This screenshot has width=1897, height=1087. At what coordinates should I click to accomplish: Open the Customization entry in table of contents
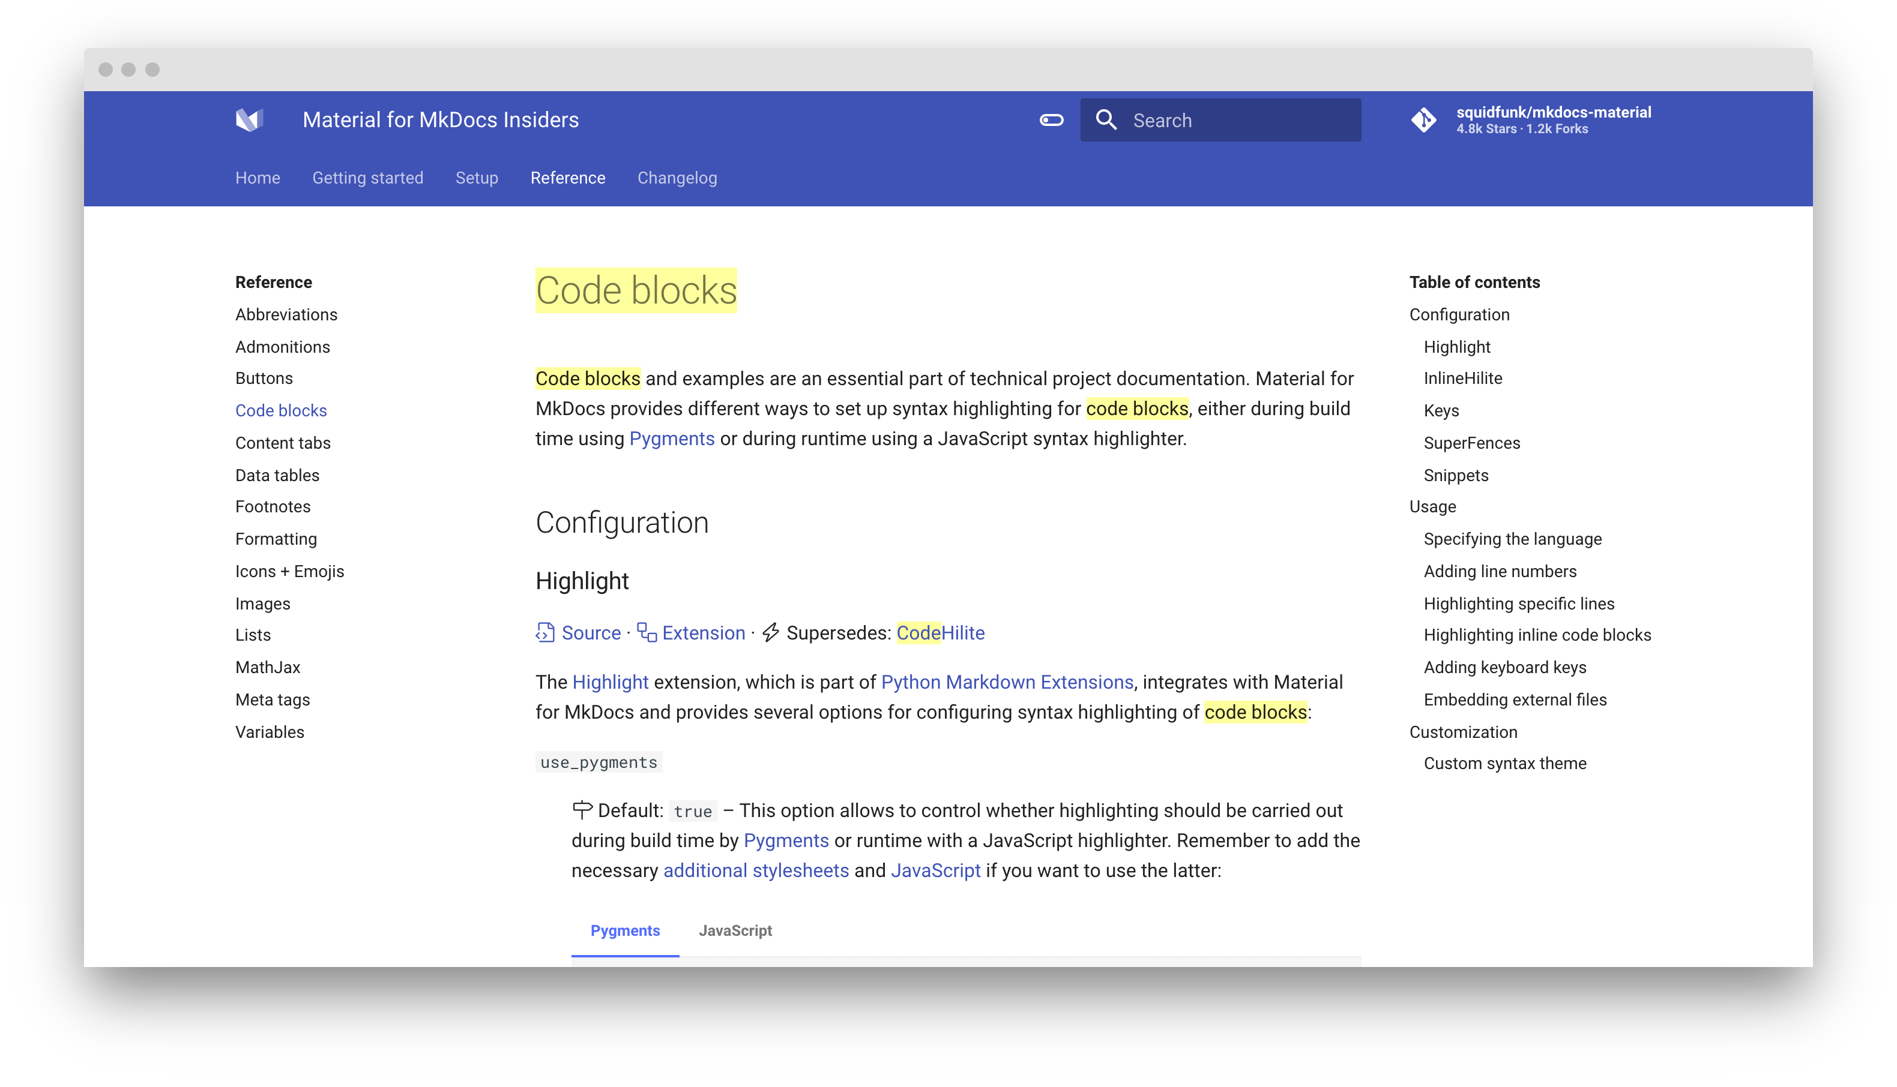[1463, 732]
